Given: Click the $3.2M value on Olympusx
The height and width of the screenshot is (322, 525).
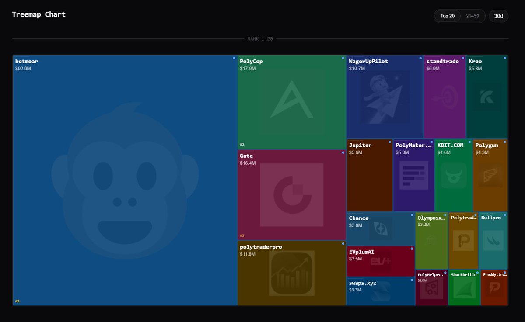Looking at the screenshot, I should [x=423, y=225].
